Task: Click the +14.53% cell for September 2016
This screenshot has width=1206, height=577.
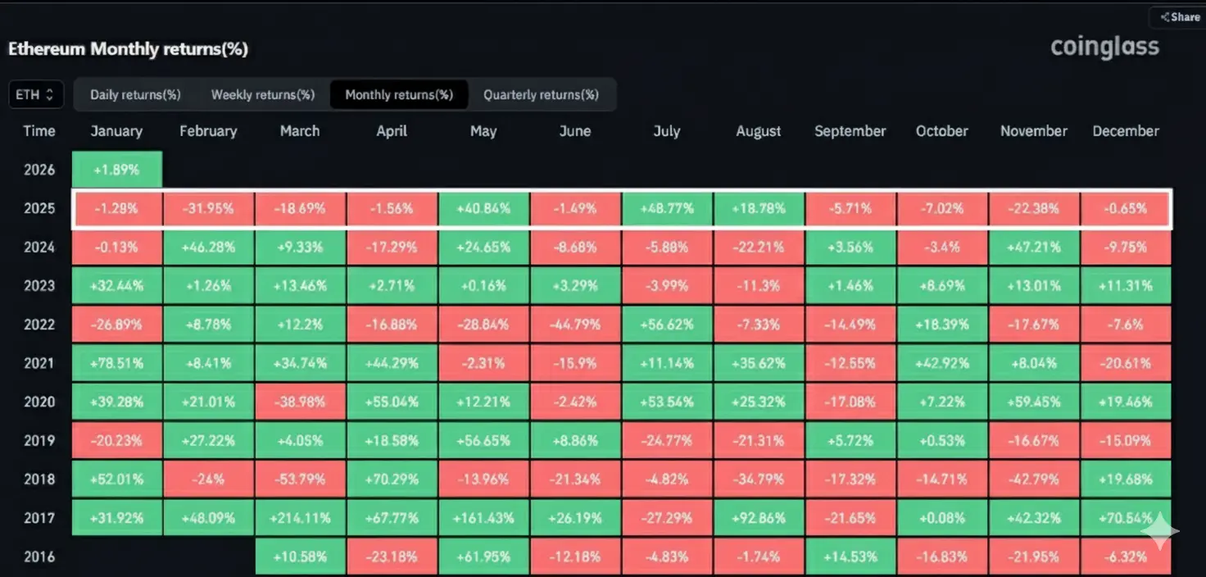Action: pyautogui.click(x=850, y=557)
